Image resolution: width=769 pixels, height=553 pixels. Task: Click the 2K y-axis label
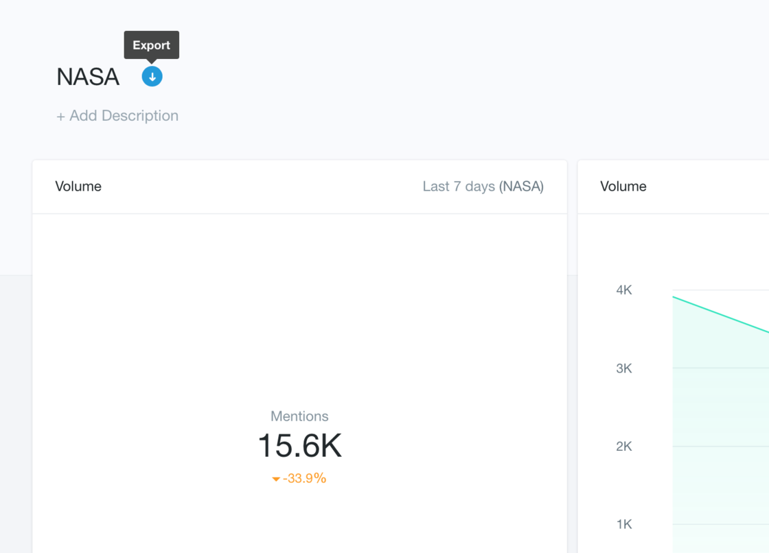pos(623,447)
